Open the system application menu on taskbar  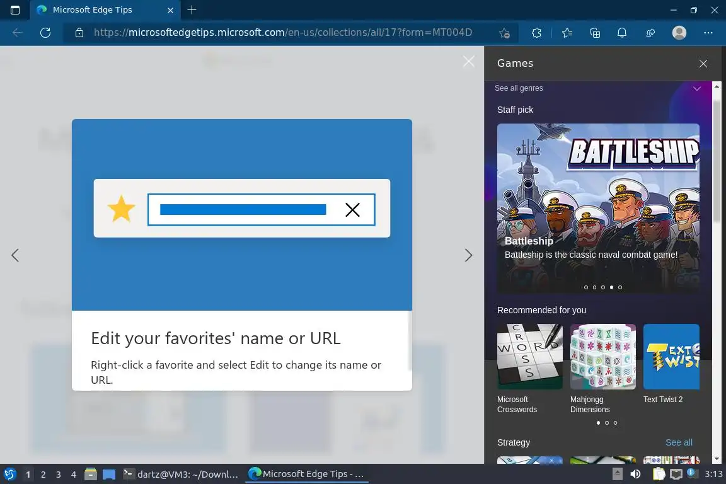[x=10, y=475]
